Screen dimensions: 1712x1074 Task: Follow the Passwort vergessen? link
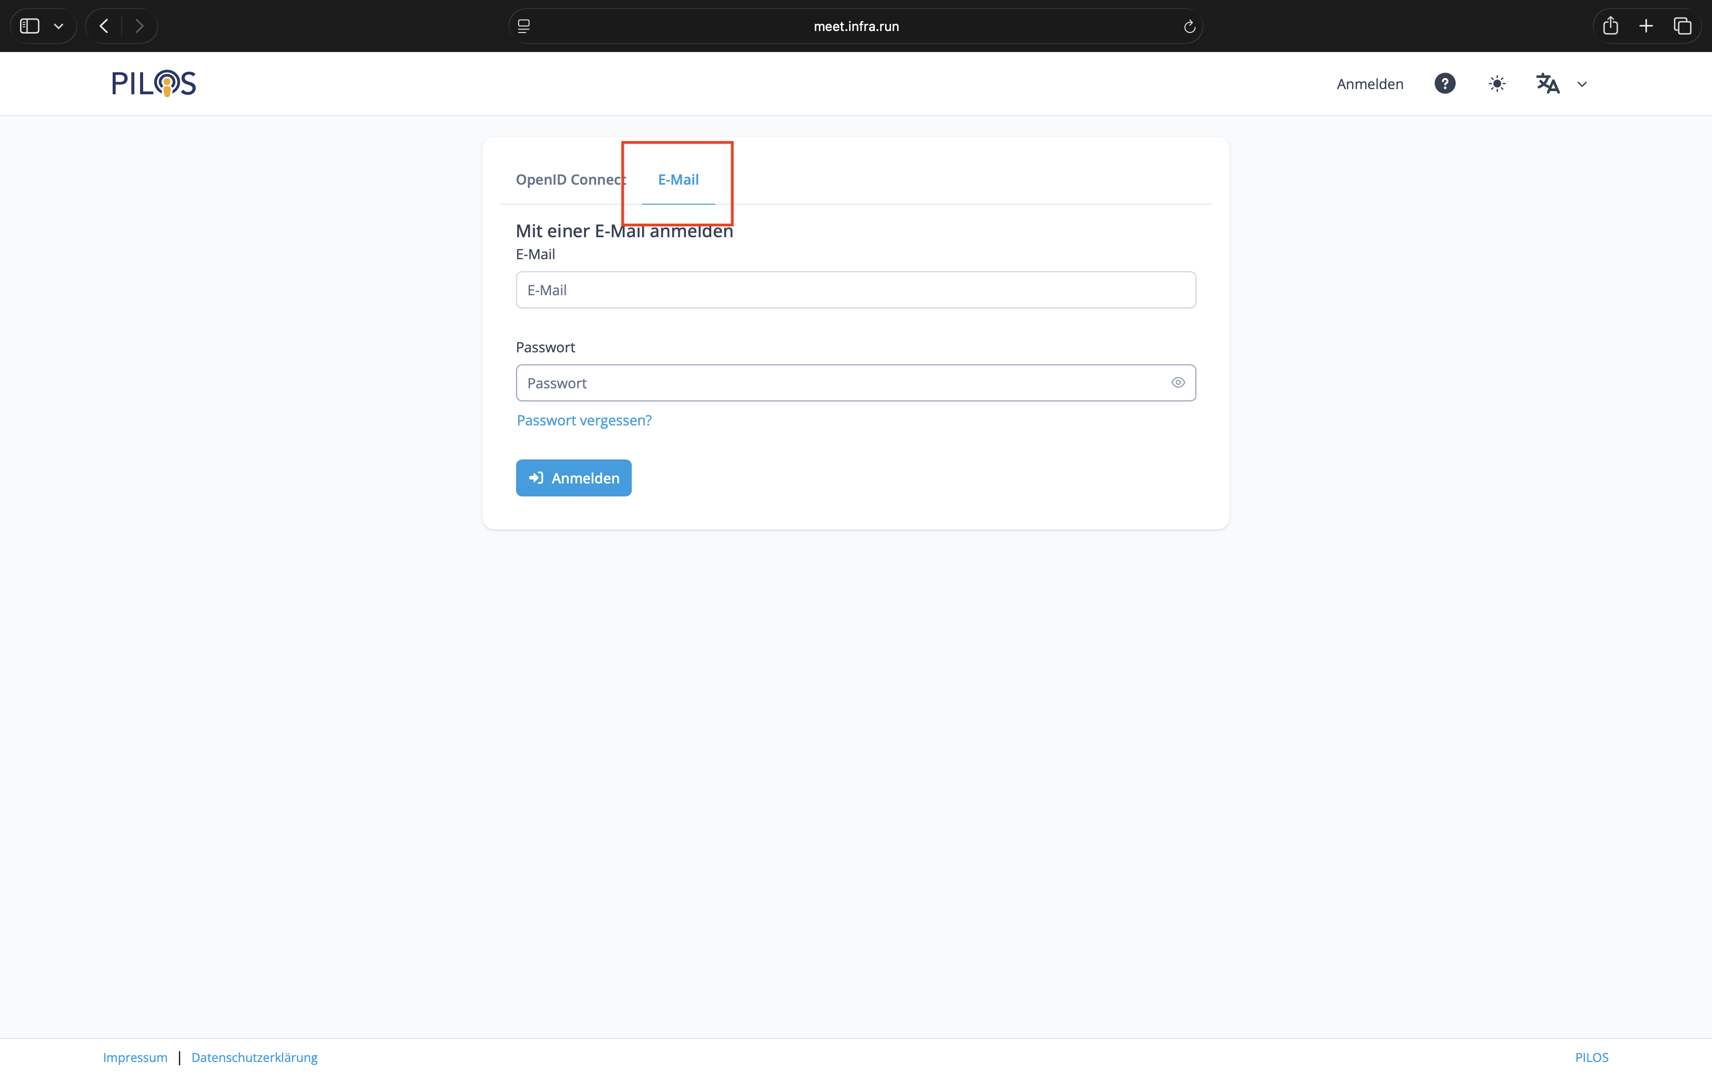tap(584, 420)
